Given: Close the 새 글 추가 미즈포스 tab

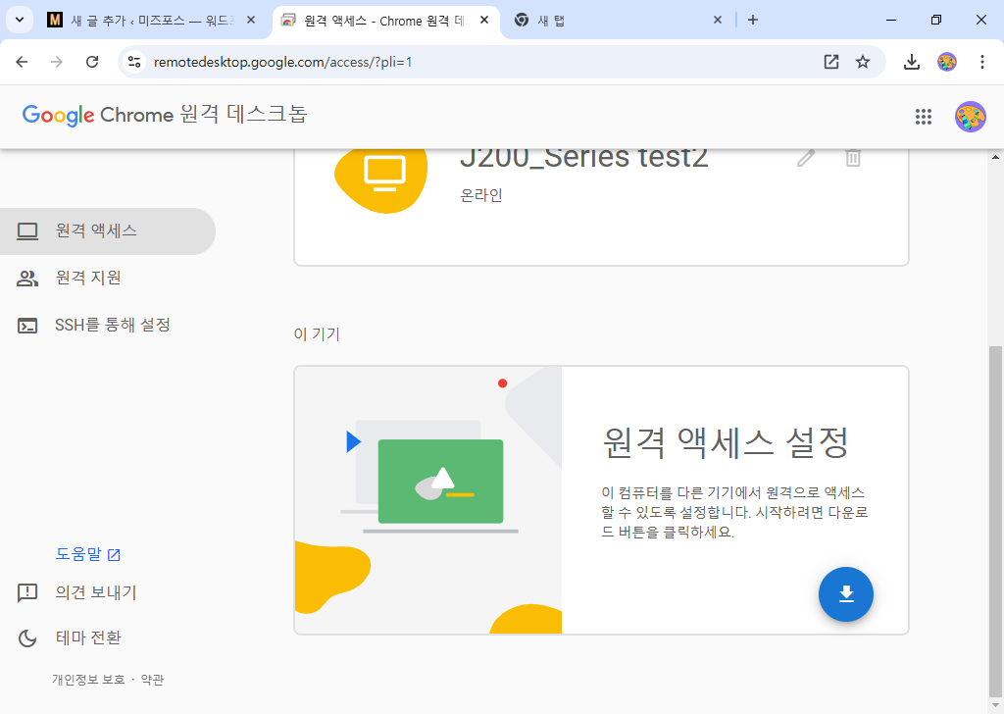Looking at the screenshot, I should pos(251,21).
